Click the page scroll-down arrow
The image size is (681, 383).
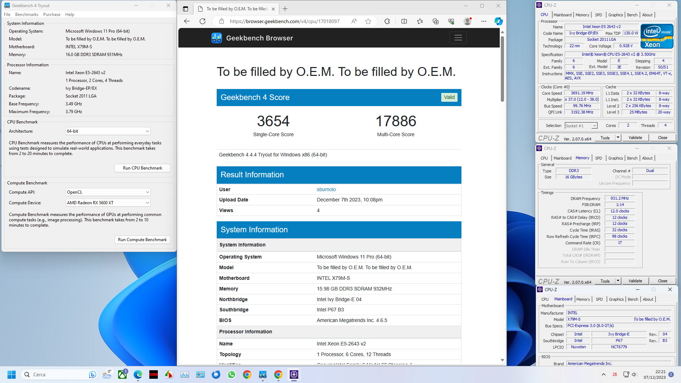tap(502, 360)
